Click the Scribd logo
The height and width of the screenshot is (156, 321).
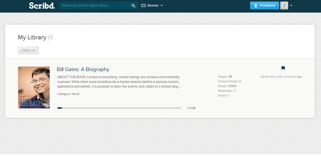click(x=42, y=6)
